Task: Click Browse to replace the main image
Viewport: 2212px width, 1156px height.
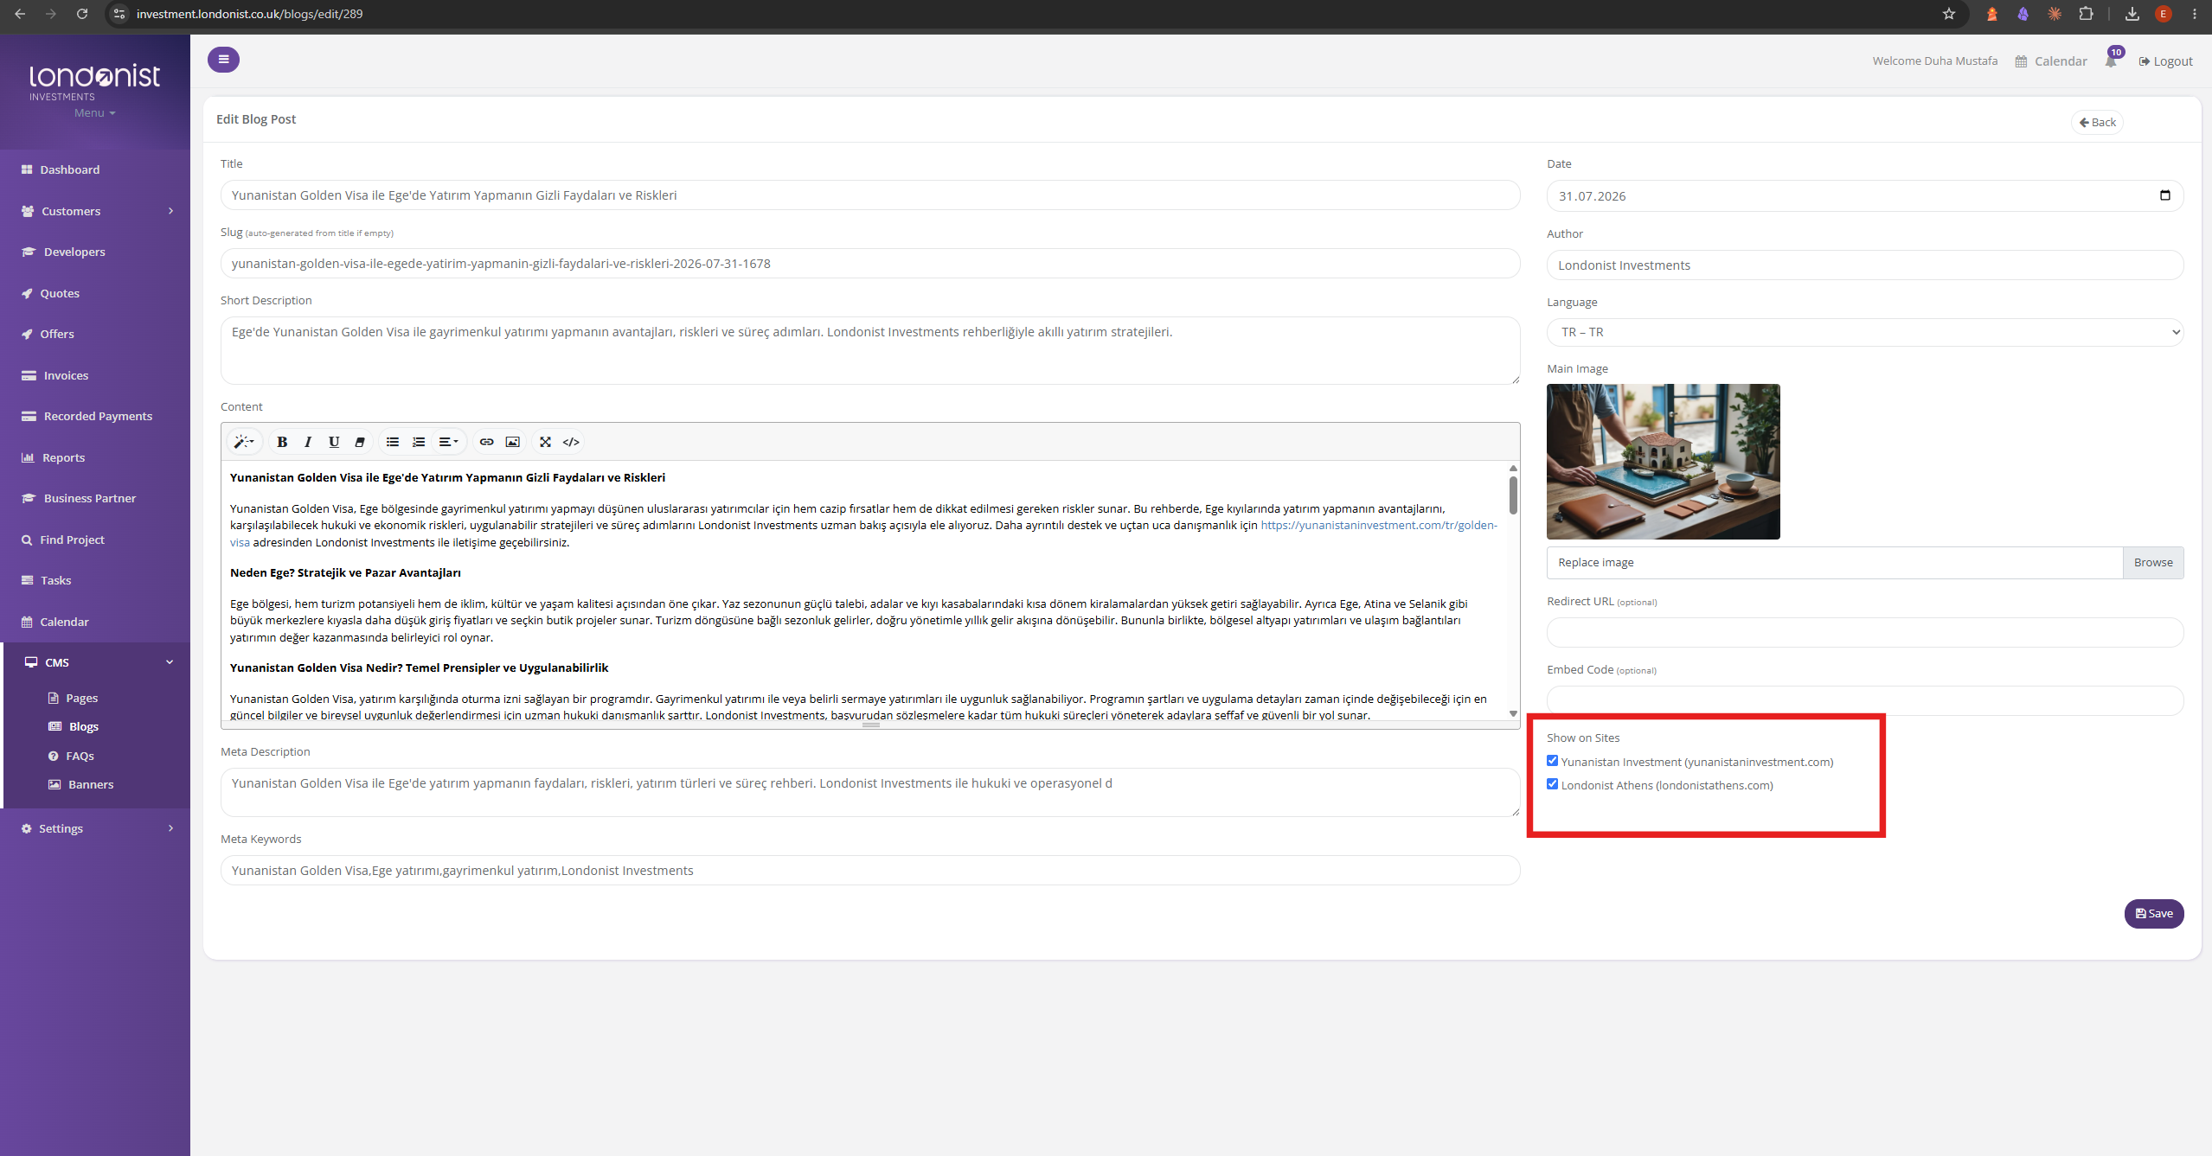Action: [x=2153, y=563]
